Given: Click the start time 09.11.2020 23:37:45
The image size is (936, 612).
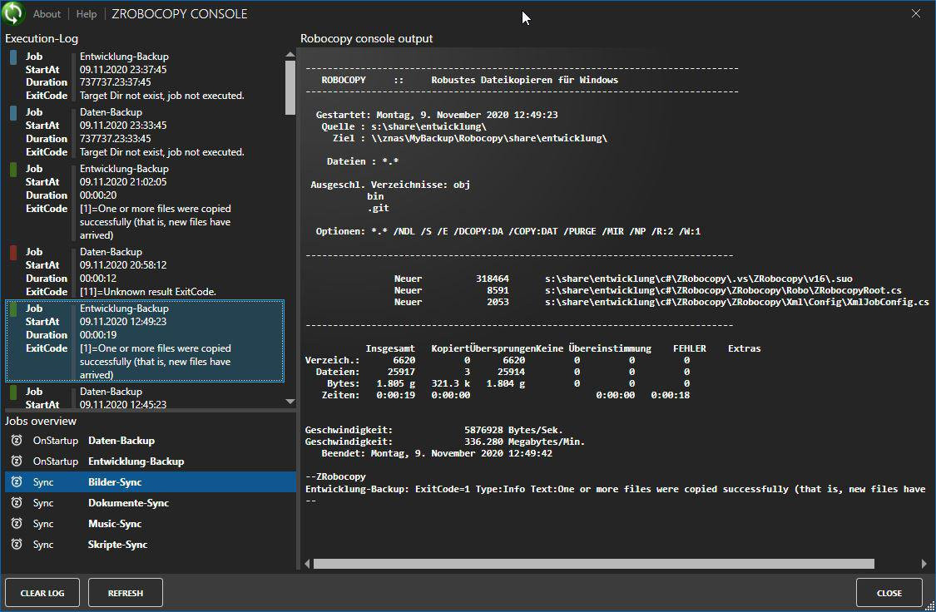Looking at the screenshot, I should 123,69.
